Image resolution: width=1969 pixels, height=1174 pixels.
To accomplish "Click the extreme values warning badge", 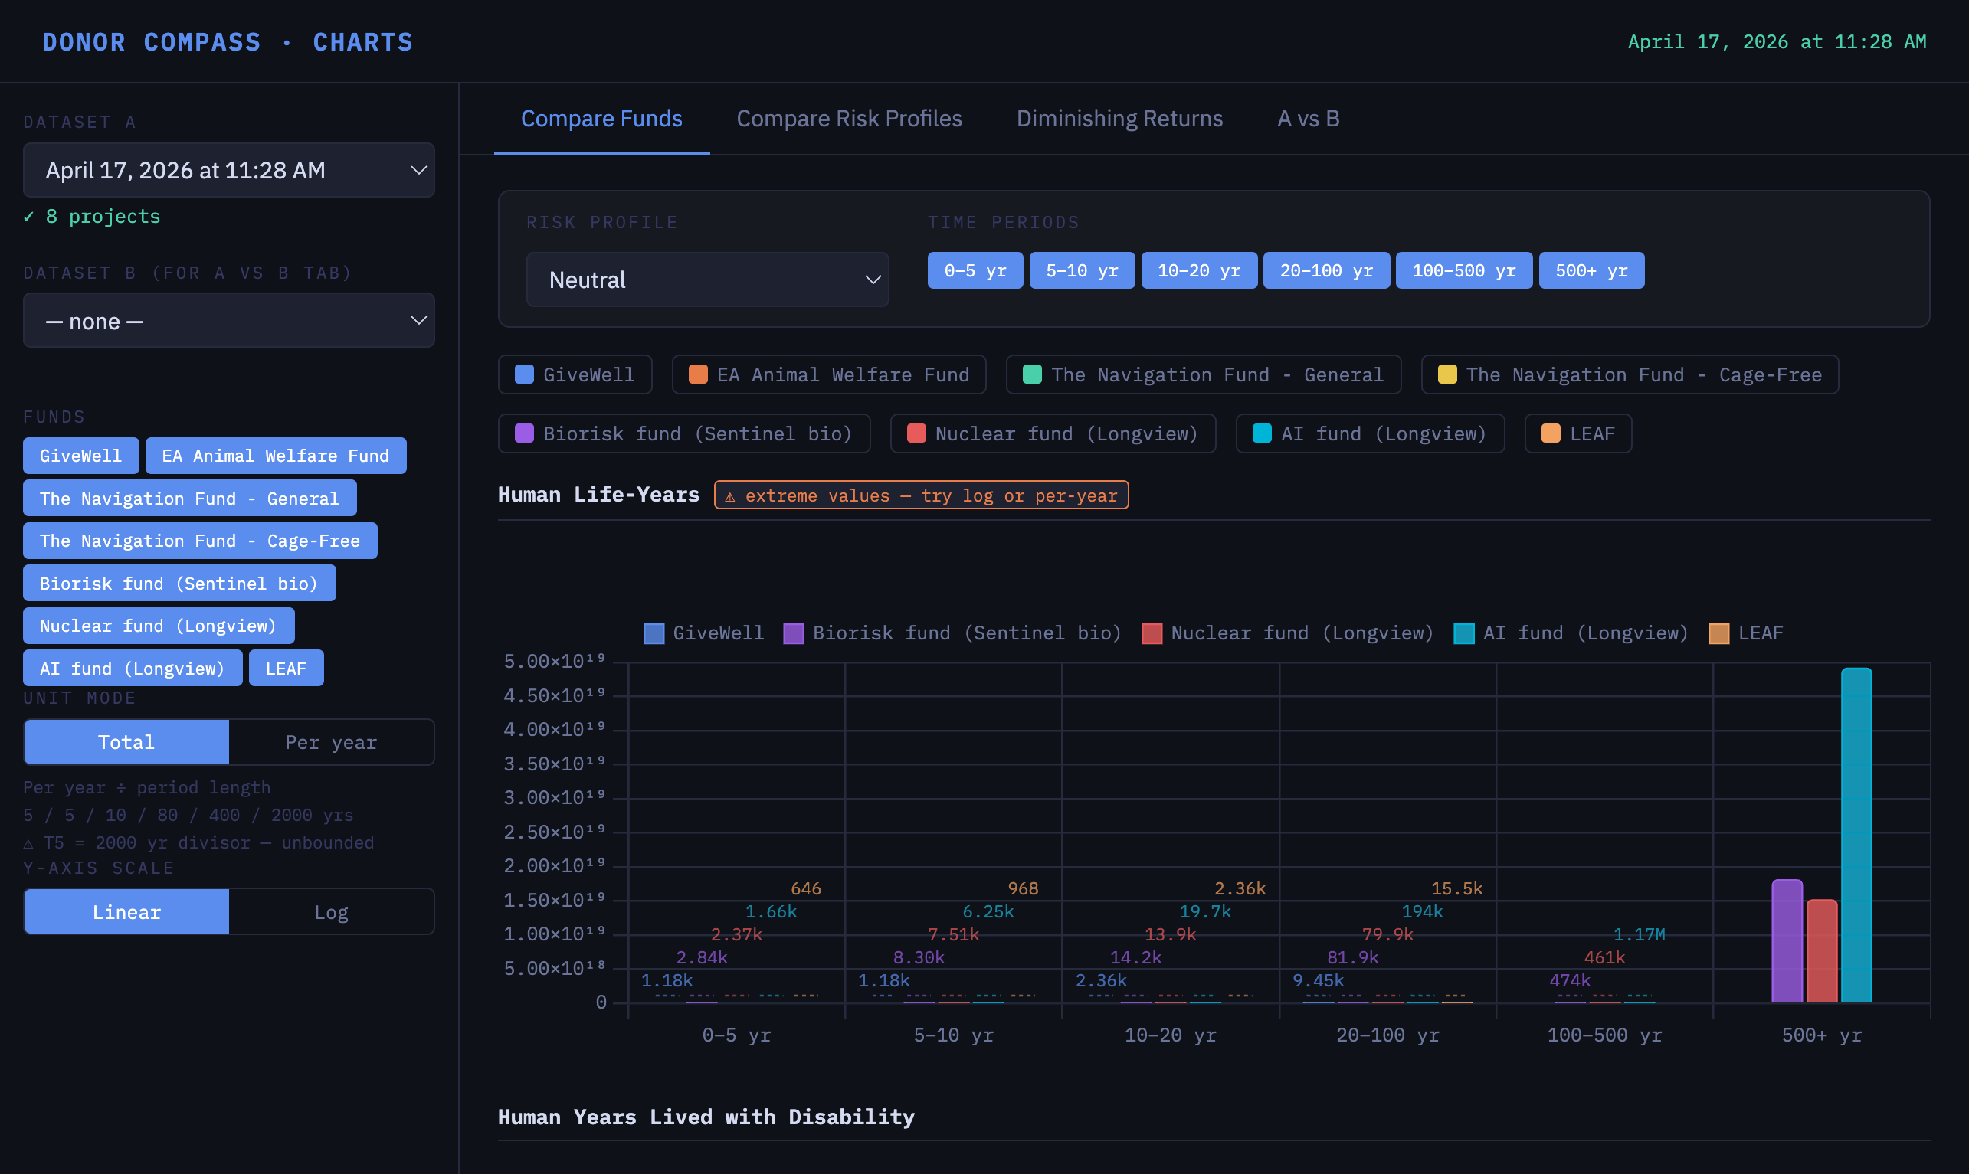I will (921, 495).
